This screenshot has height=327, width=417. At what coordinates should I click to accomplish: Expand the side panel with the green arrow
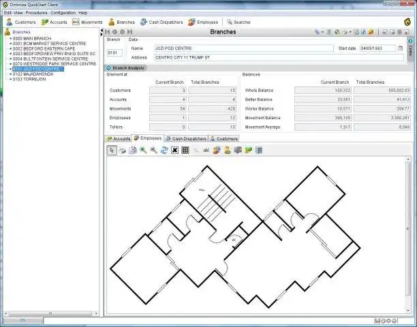click(410, 41)
